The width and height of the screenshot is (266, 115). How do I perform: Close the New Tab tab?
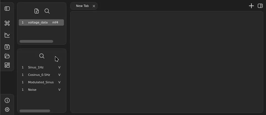tap(94, 6)
